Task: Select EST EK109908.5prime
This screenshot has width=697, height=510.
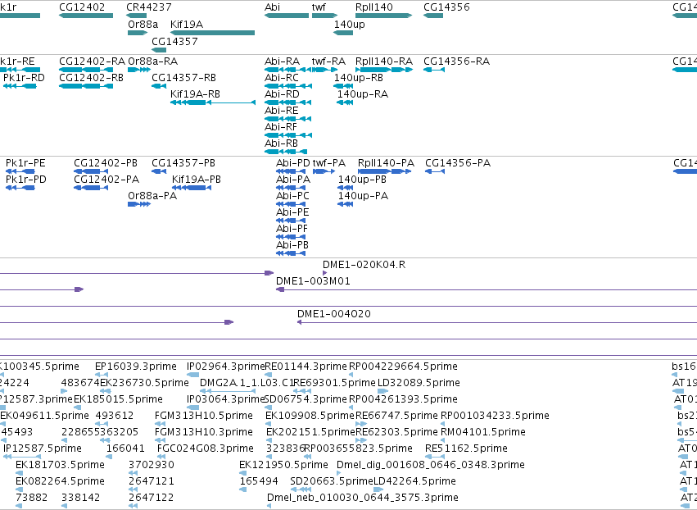Action: click(269, 424)
